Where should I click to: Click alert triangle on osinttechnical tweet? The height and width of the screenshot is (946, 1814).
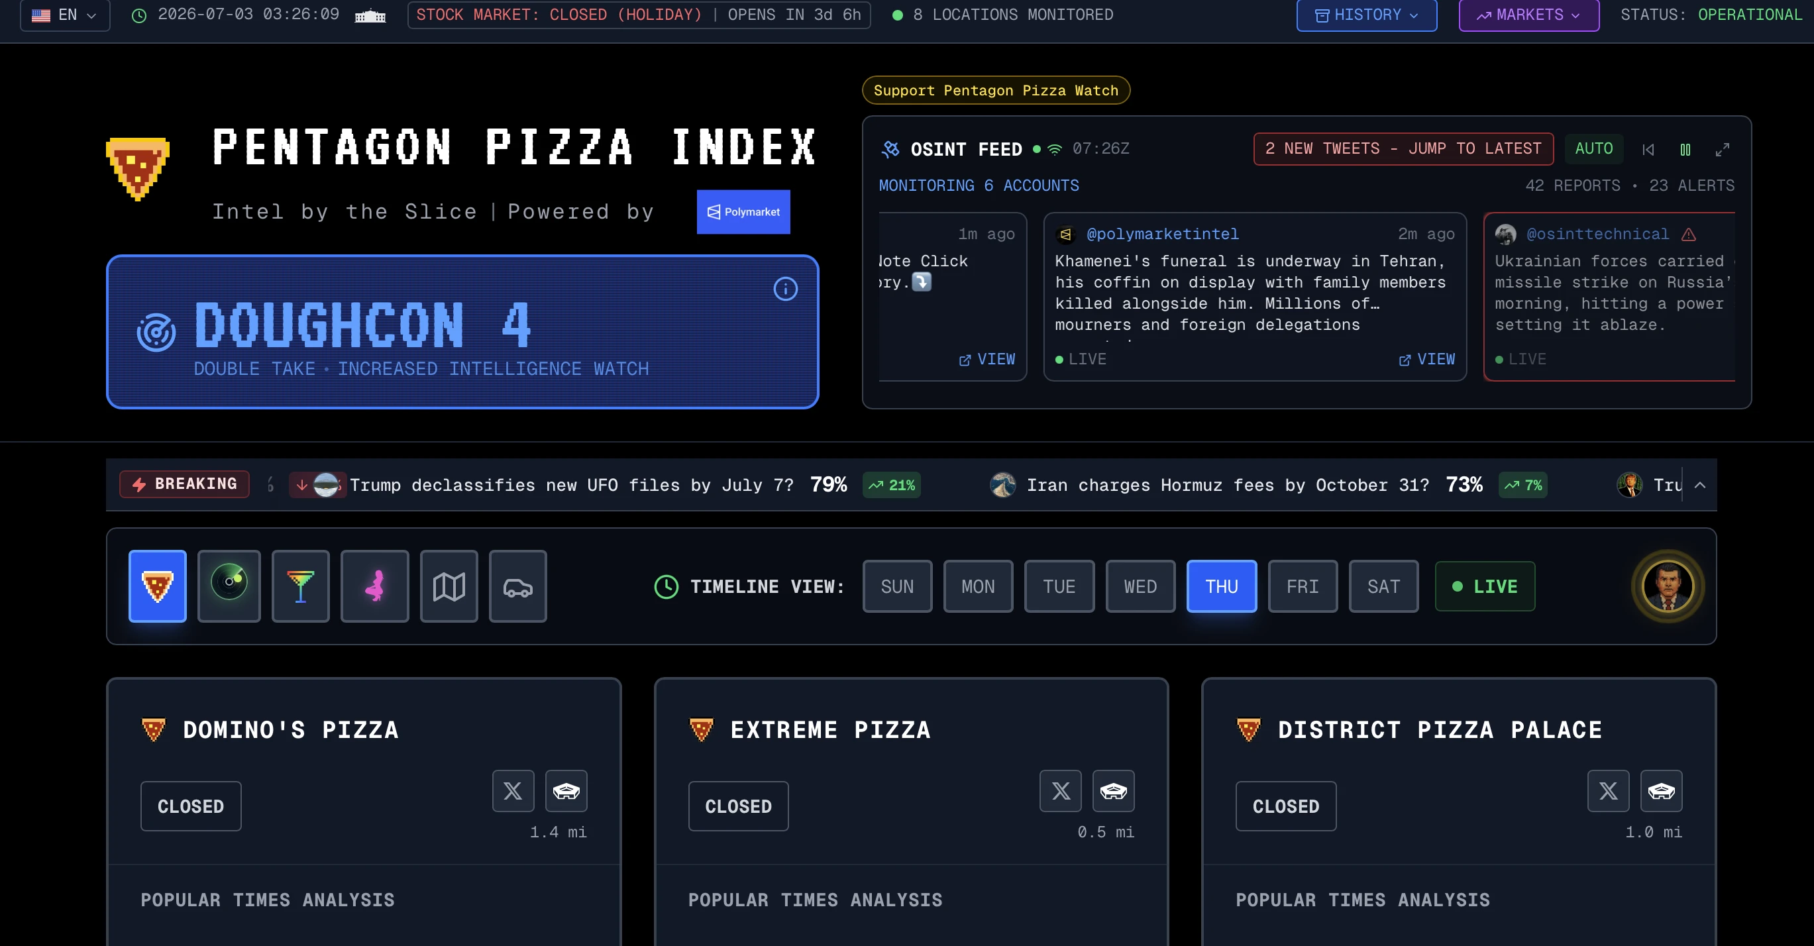click(1689, 235)
